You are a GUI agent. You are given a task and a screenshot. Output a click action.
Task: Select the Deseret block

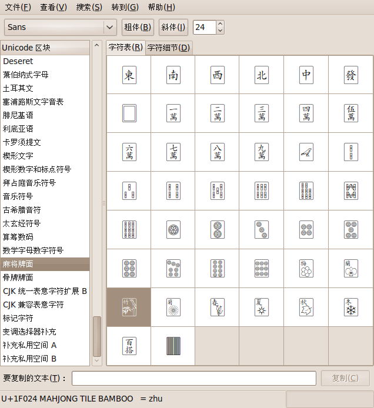[x=45, y=61]
